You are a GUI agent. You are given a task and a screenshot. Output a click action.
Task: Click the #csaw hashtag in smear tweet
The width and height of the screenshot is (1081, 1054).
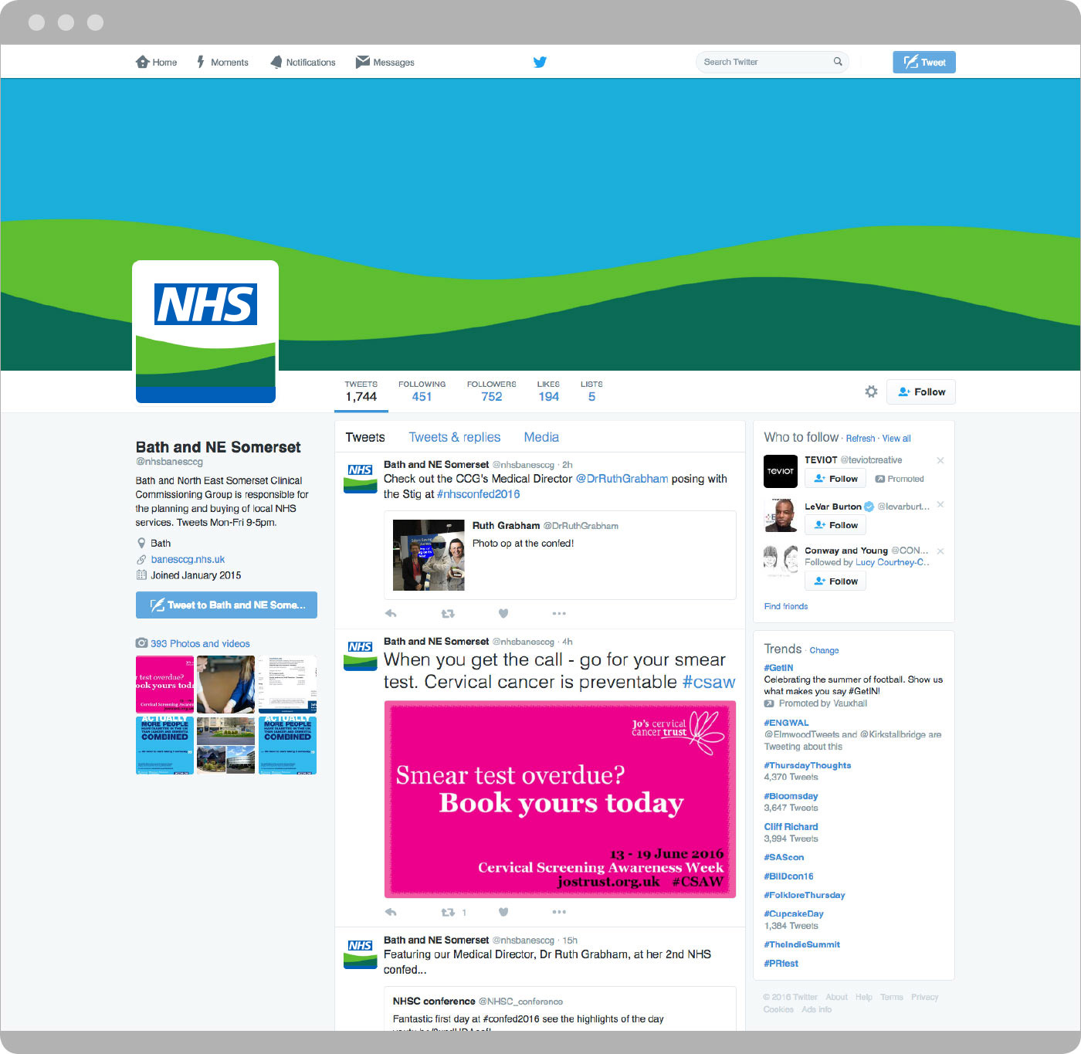709,682
